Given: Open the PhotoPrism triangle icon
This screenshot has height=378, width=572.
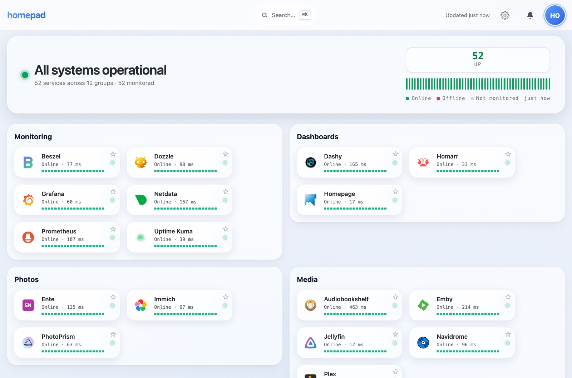Looking at the screenshot, I should tap(28, 343).
